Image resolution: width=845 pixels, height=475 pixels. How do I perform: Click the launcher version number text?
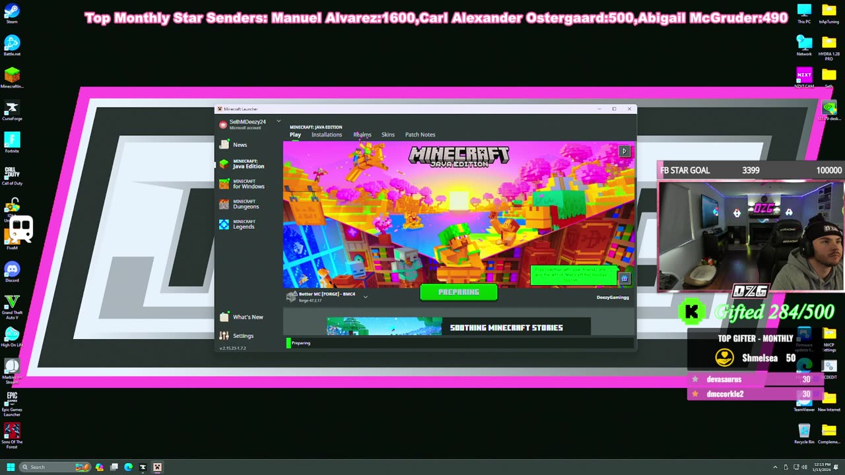(x=233, y=348)
